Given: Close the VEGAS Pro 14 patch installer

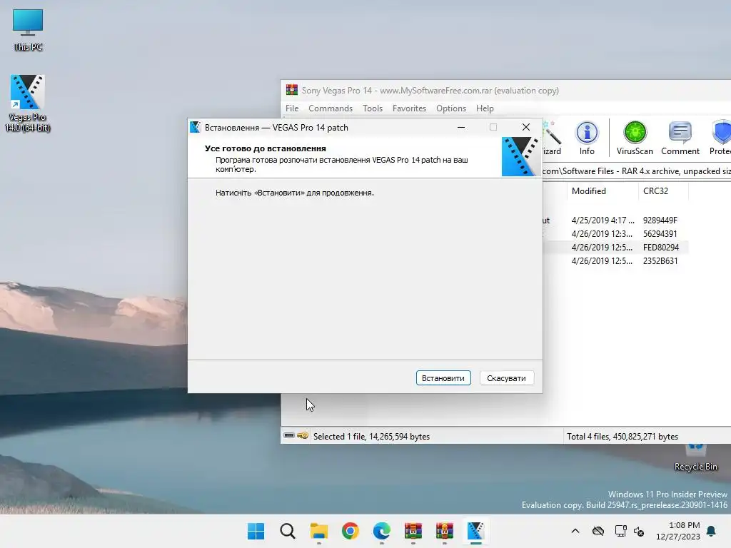Looking at the screenshot, I should tap(526, 127).
